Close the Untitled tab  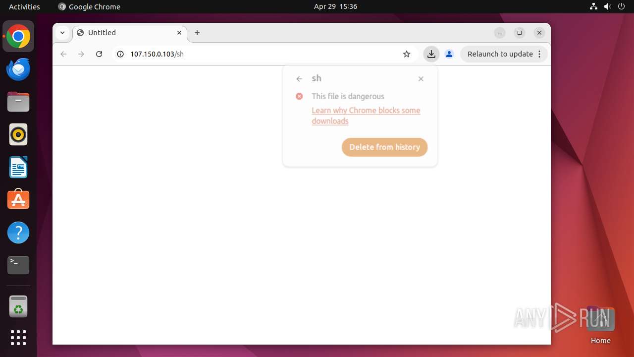[x=179, y=33]
